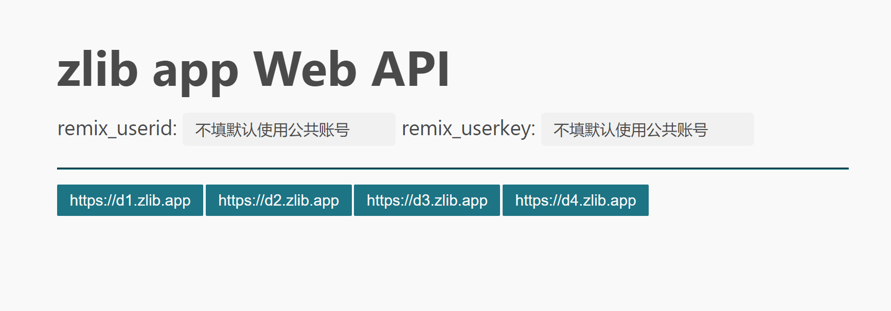Click the "remix_userkey:" label text
Viewport: 891px width, 311px height.
coord(468,129)
